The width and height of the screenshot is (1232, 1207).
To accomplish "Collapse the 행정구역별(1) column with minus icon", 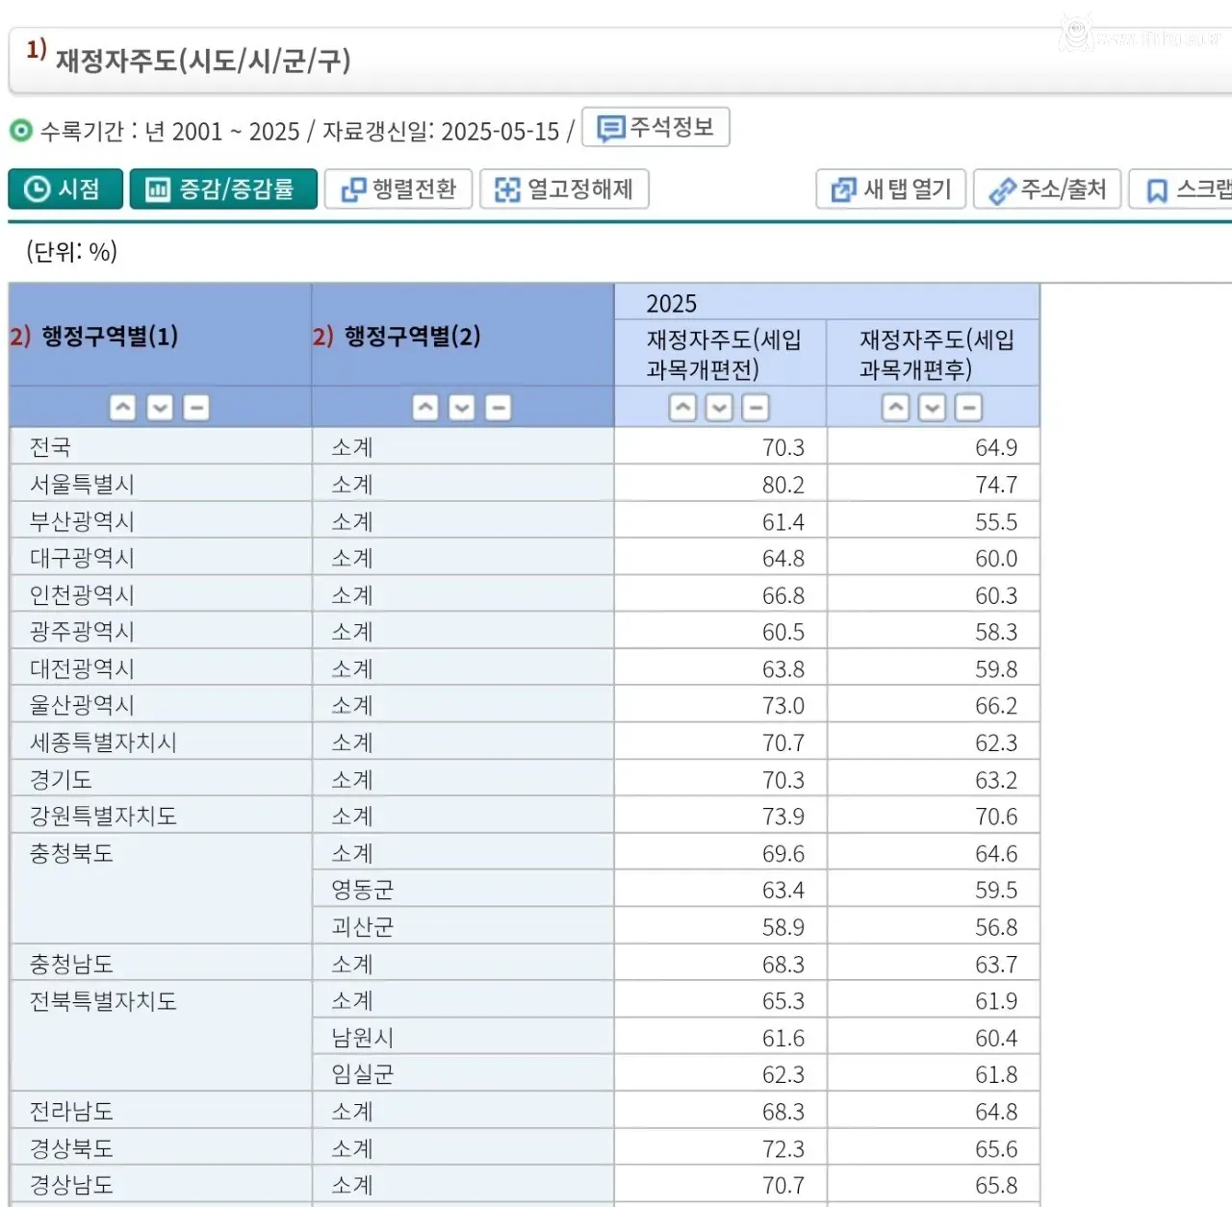I will coord(196,408).
